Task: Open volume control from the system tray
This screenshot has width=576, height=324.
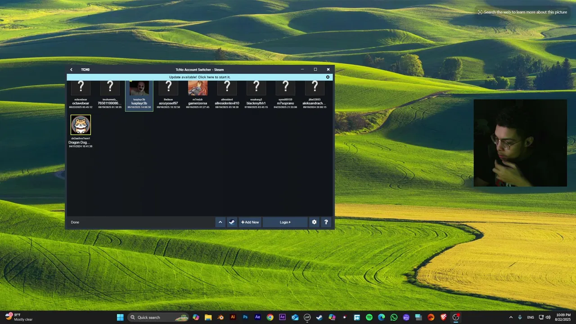Action: click(548, 317)
